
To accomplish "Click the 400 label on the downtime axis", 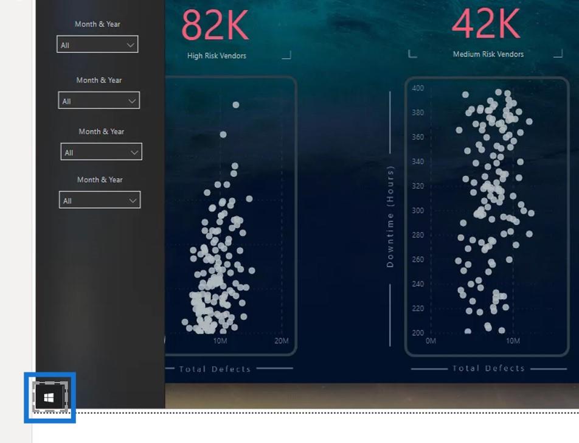I will 418,88.
